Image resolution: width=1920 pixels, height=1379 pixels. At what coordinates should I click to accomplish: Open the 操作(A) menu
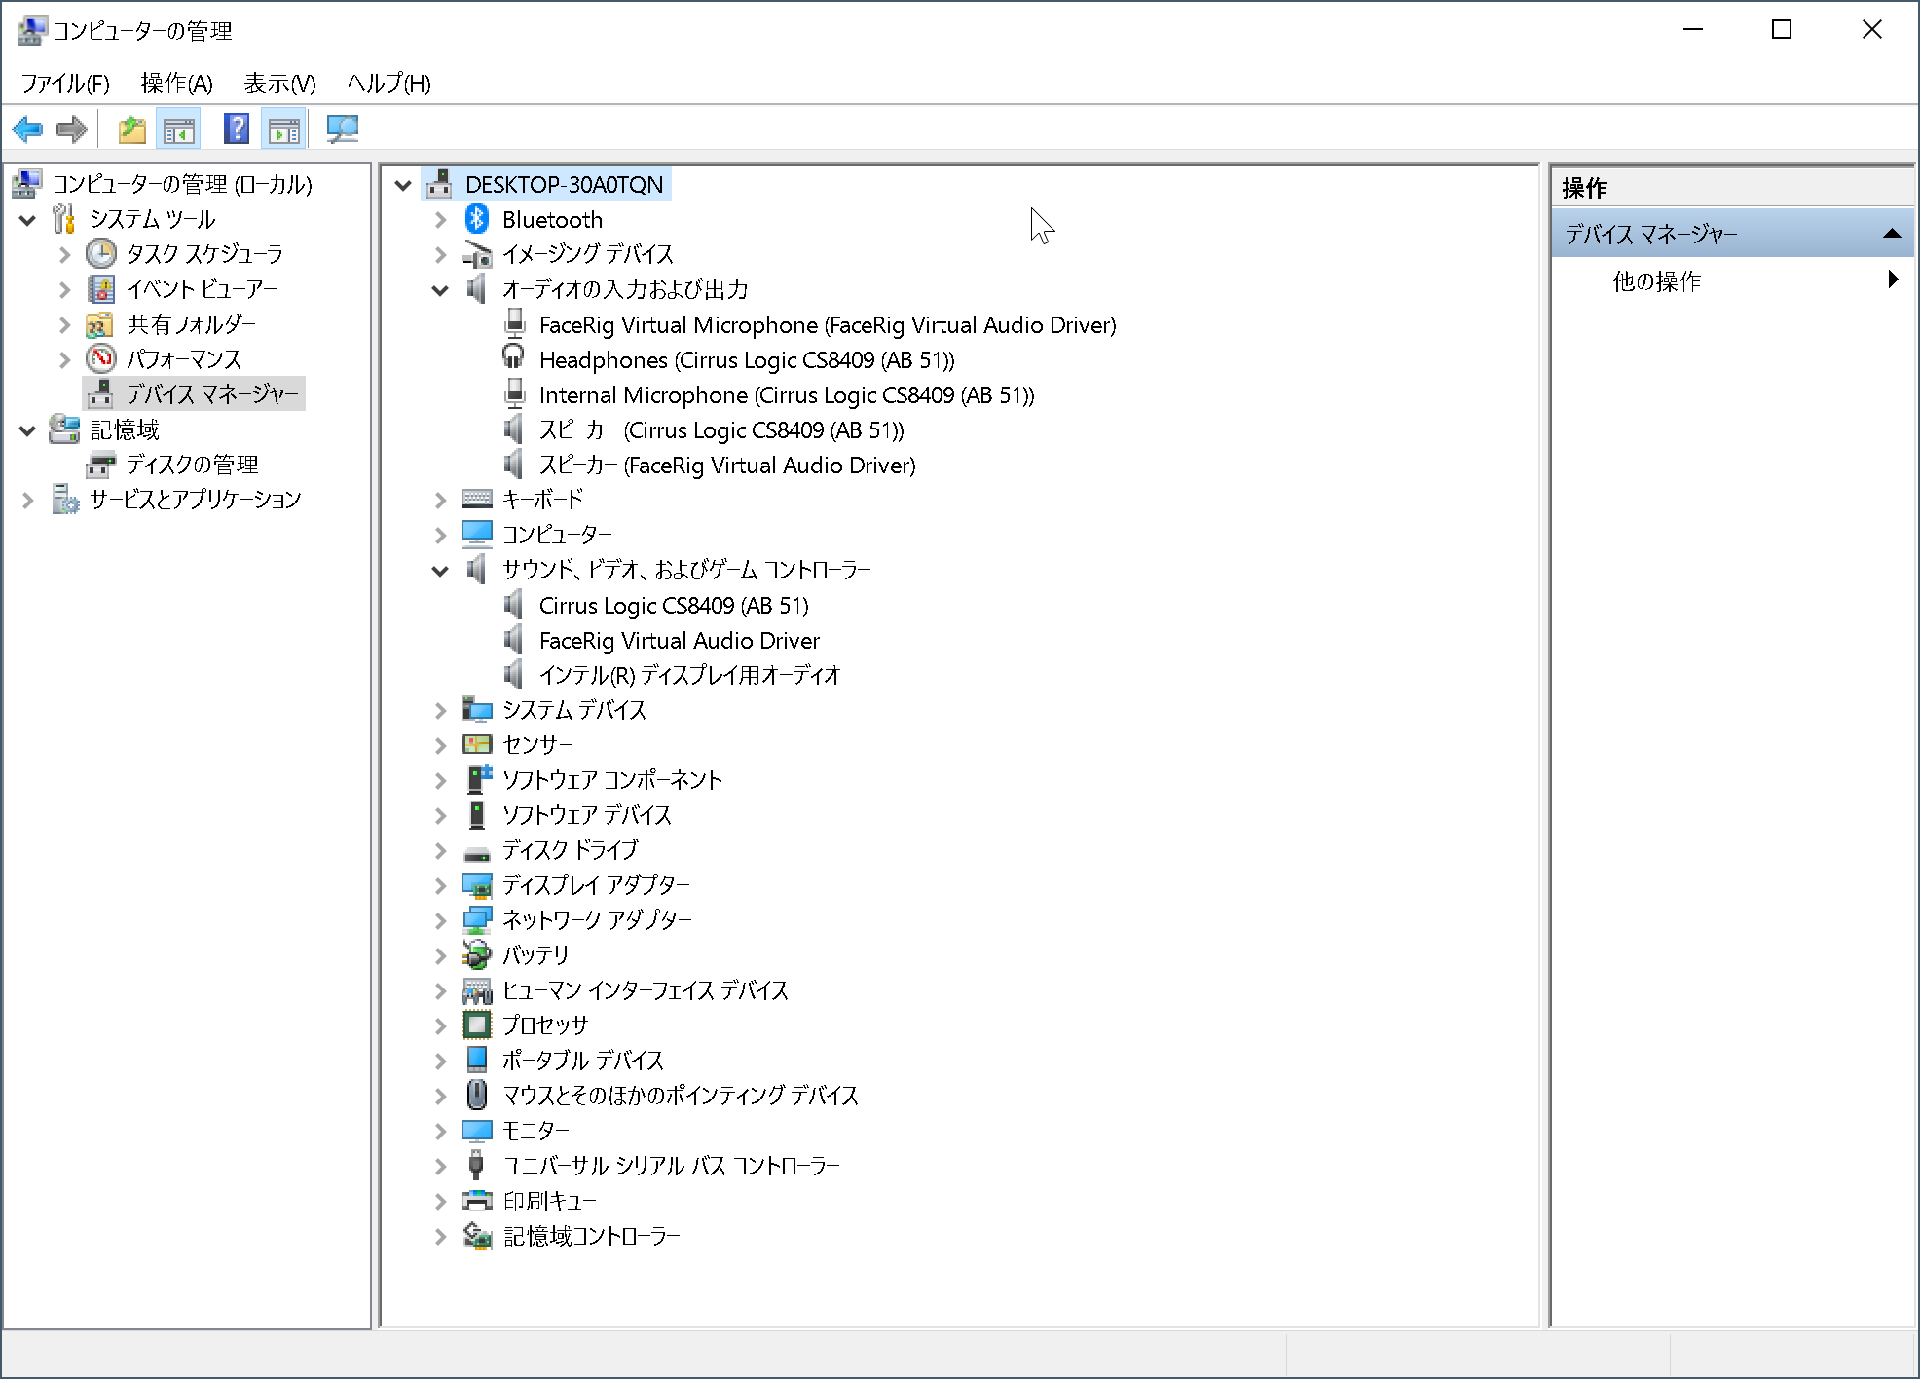176,84
